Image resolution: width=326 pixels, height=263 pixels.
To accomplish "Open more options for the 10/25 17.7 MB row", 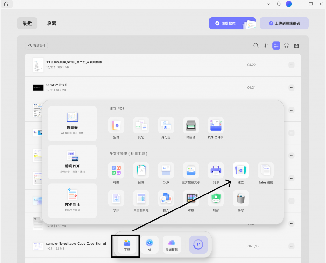I will tap(292, 224).
